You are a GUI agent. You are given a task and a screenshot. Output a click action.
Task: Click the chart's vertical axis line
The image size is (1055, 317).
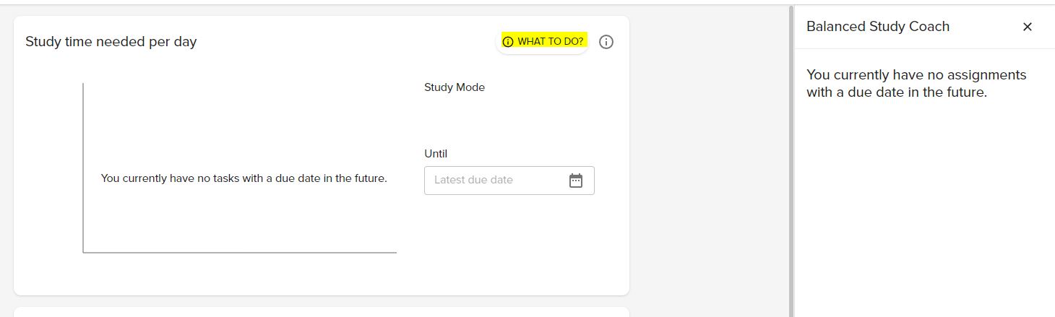[83, 168]
